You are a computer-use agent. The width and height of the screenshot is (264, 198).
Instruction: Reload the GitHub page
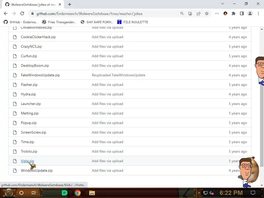(22, 14)
